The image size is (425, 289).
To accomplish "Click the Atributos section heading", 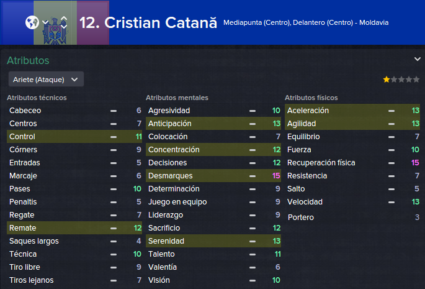I will pyautogui.click(x=28, y=60).
